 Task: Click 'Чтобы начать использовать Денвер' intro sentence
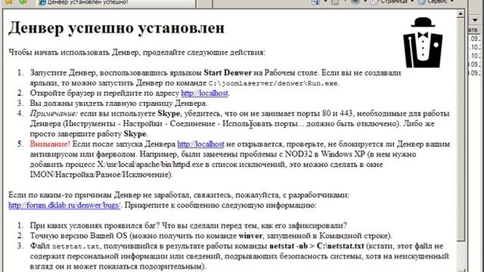click(x=137, y=52)
